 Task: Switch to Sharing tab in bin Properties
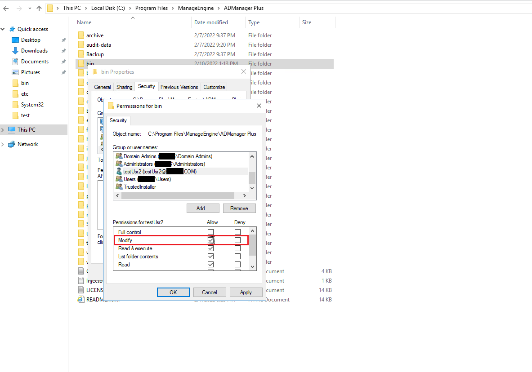125,87
